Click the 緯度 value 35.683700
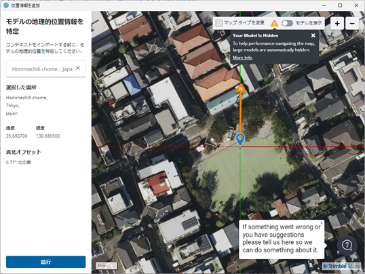 [x=17, y=136]
